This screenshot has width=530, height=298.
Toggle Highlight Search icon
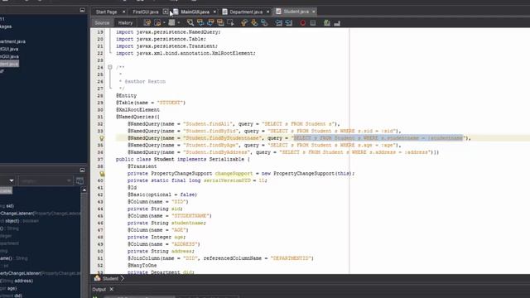(220, 22)
